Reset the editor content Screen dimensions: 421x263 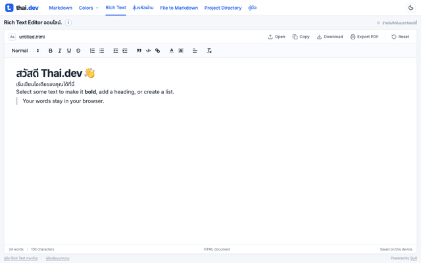click(401, 37)
